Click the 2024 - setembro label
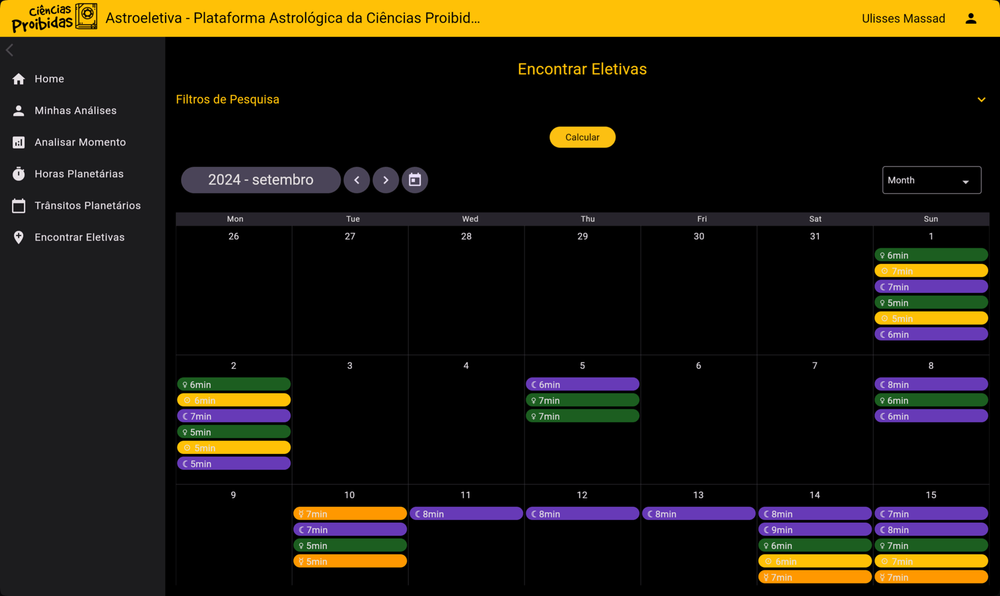Viewport: 1000px width, 596px height. 260,180
